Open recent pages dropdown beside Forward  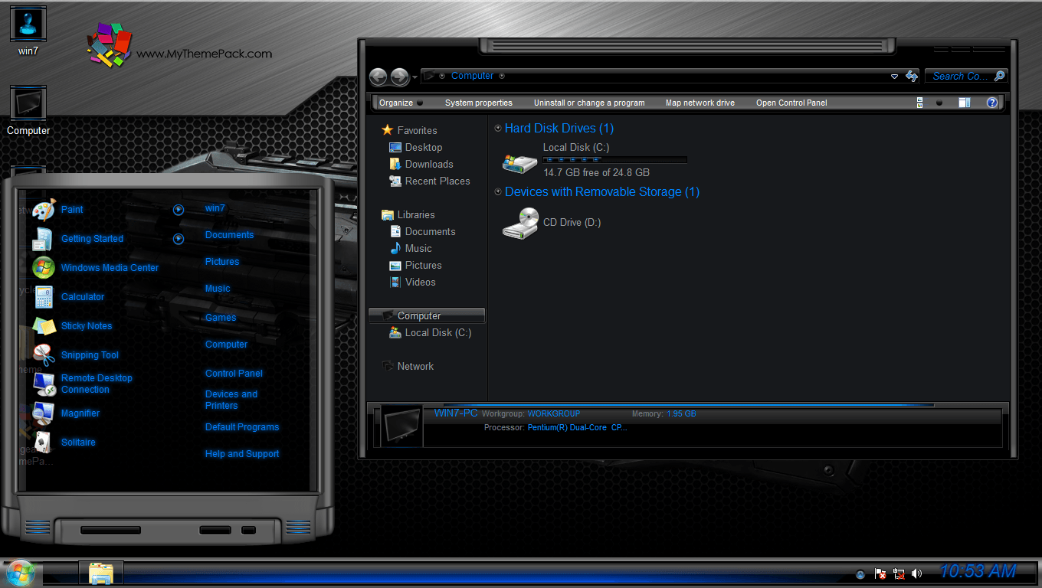click(415, 77)
